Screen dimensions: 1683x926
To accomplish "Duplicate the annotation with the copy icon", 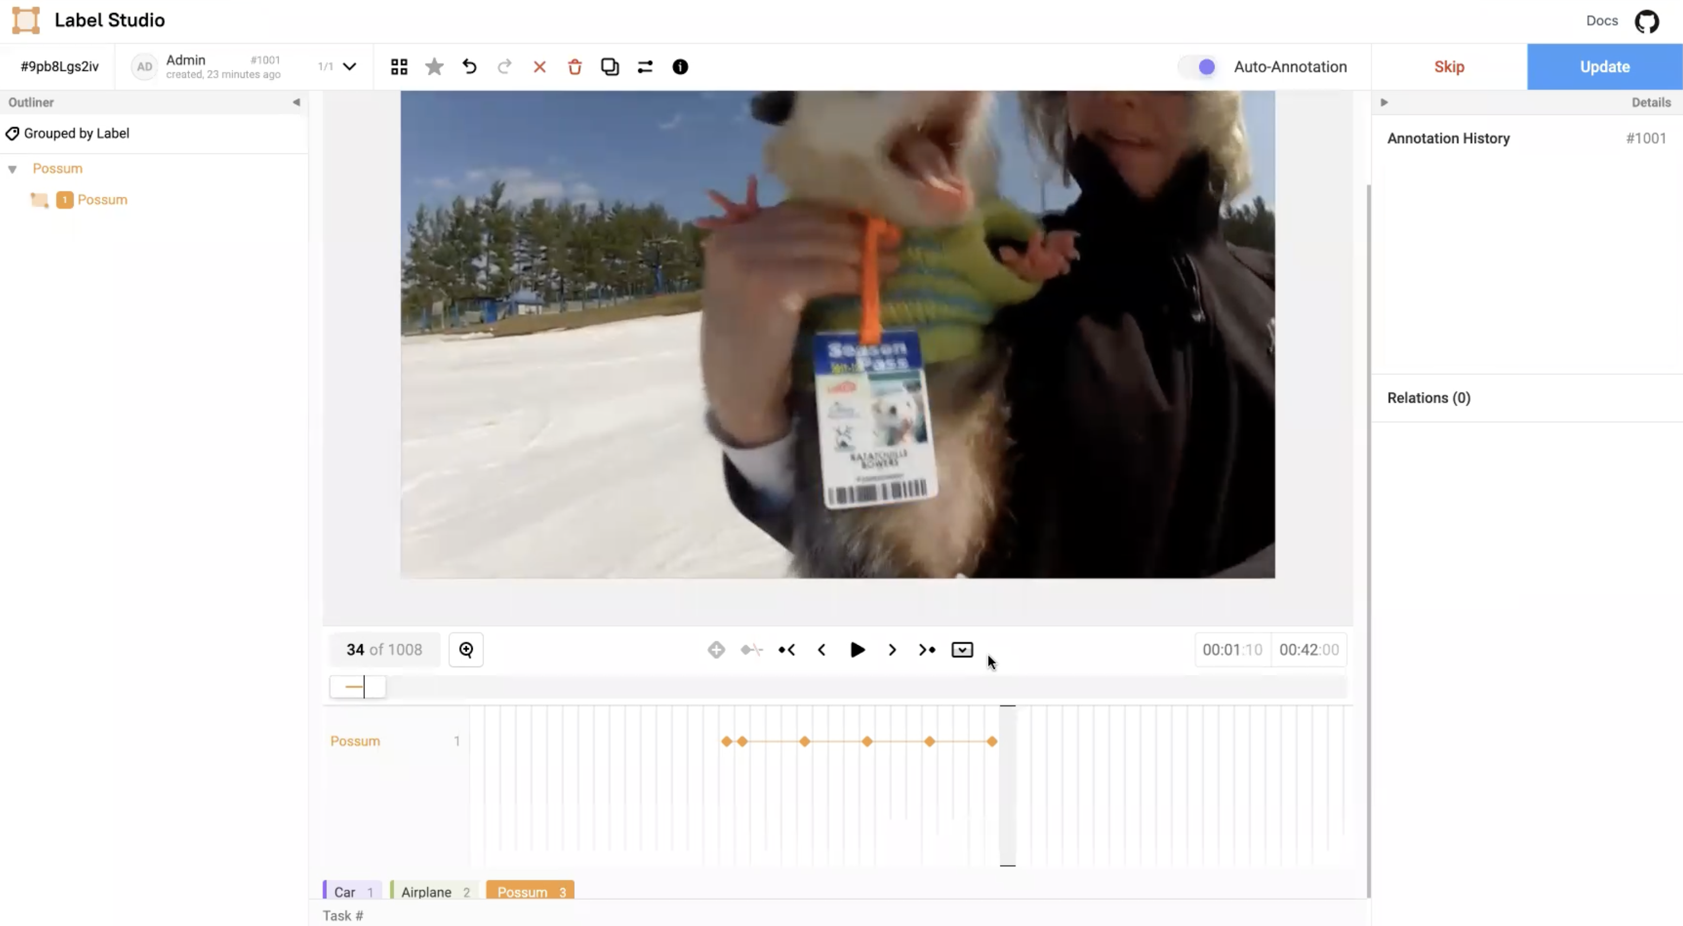I will point(609,67).
